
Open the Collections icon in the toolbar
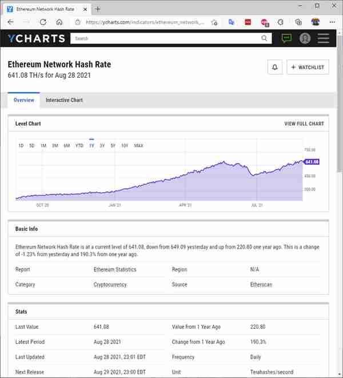coord(298,22)
